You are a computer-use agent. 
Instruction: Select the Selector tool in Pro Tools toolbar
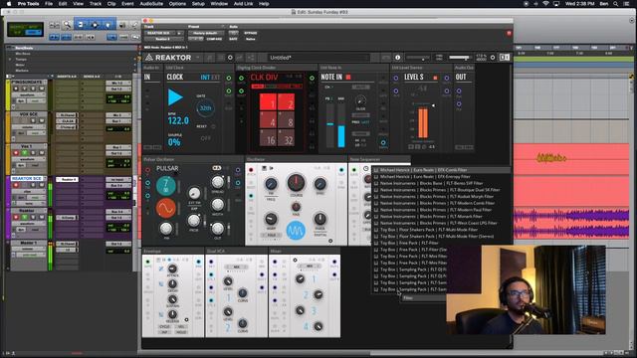click(x=95, y=25)
